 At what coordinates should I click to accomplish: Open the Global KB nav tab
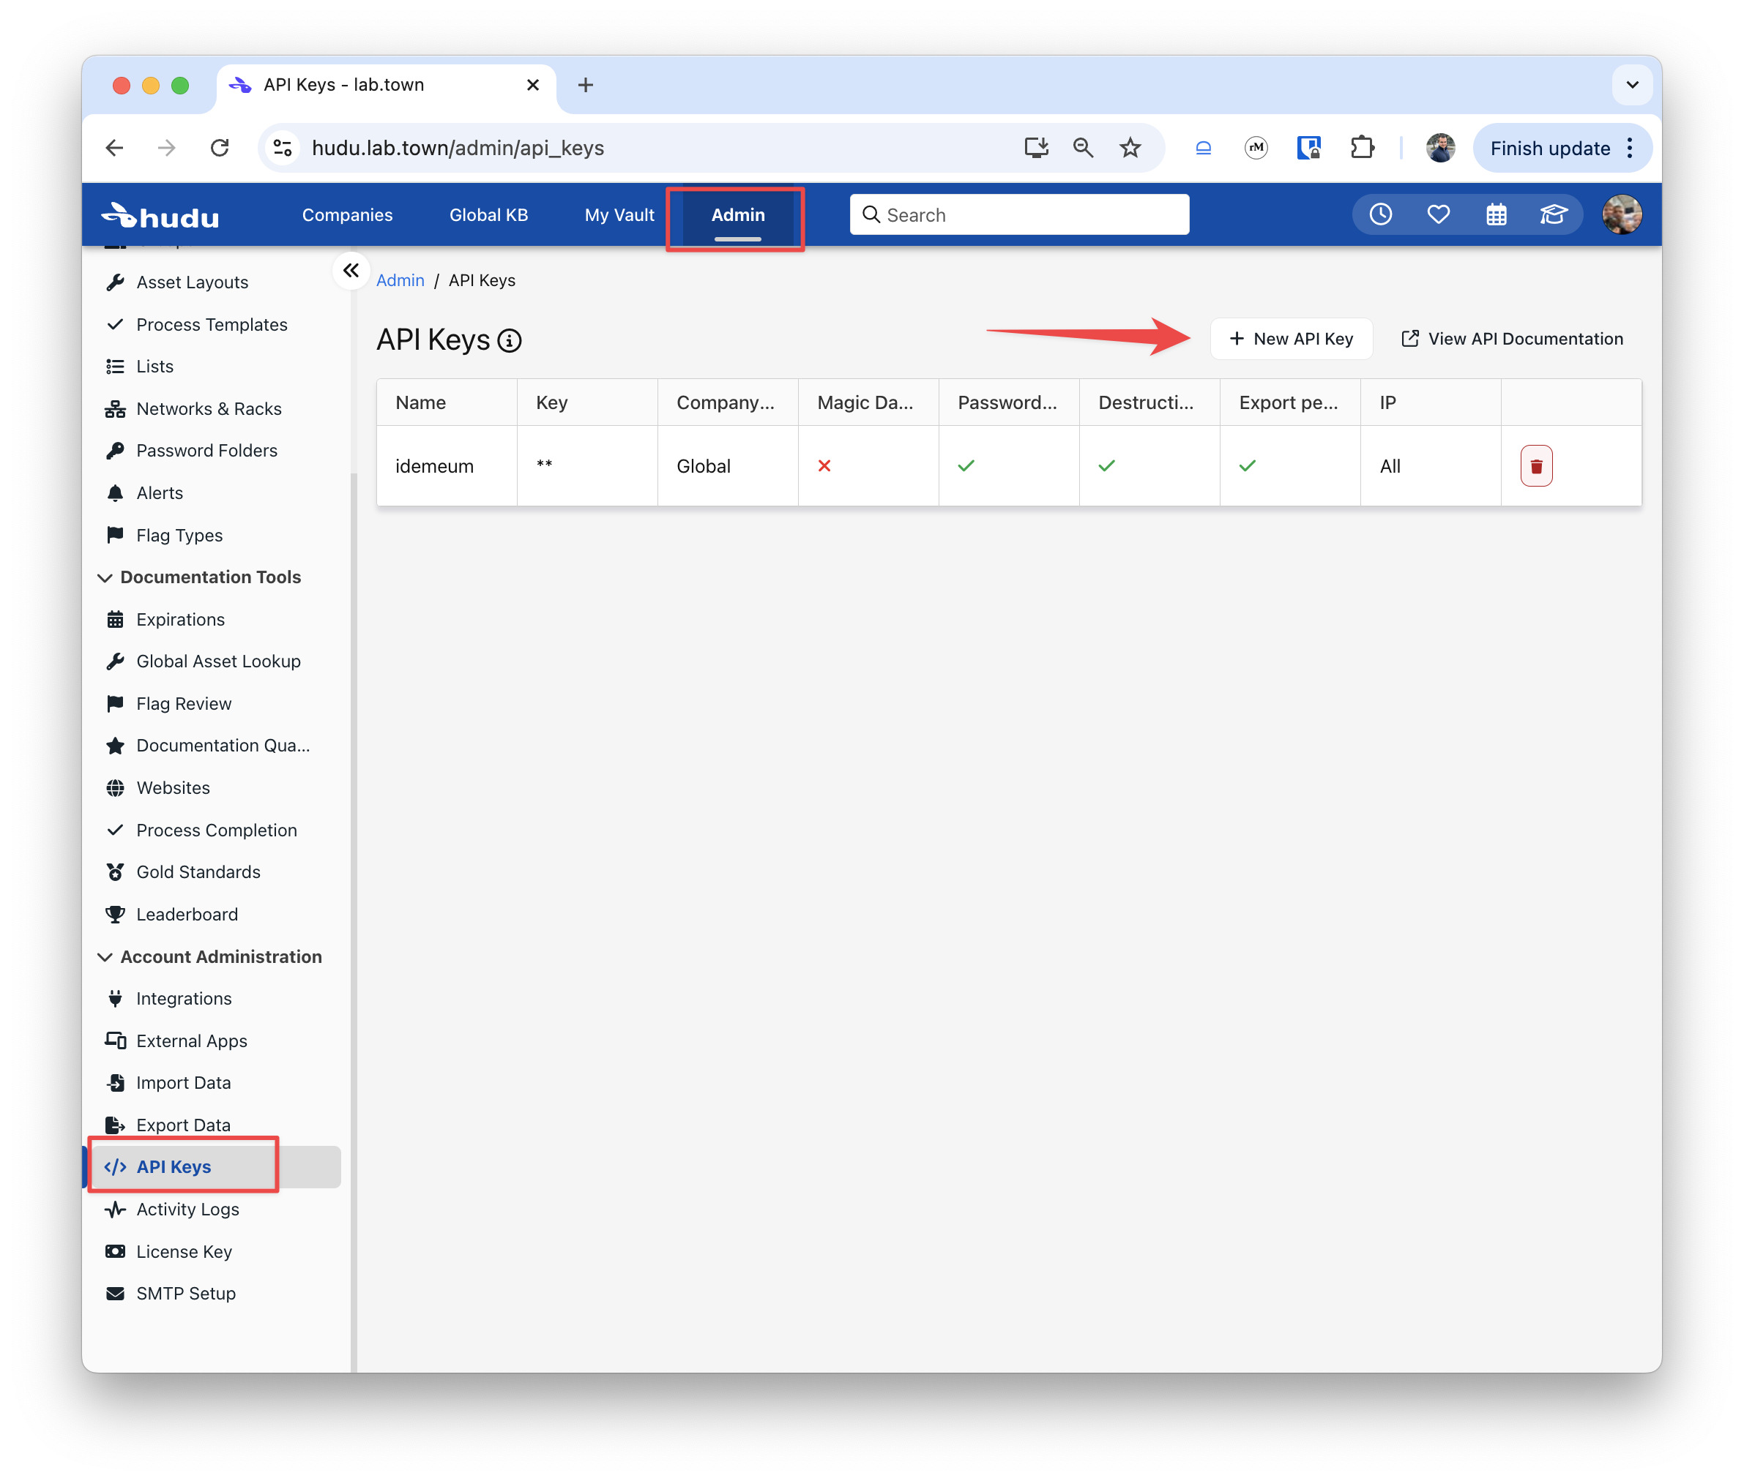pos(488,215)
